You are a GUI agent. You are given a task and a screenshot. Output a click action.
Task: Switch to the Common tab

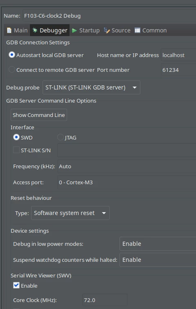pos(151,30)
